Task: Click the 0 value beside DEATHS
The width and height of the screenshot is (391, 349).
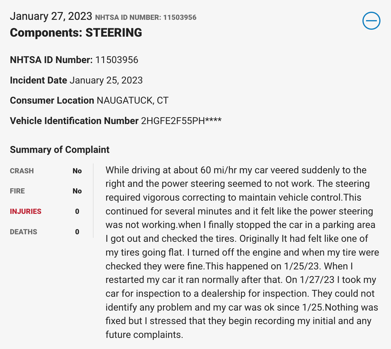Action: pos(77,232)
